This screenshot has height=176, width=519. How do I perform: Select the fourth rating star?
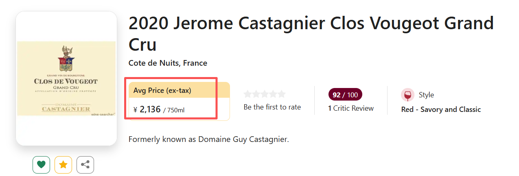click(273, 94)
